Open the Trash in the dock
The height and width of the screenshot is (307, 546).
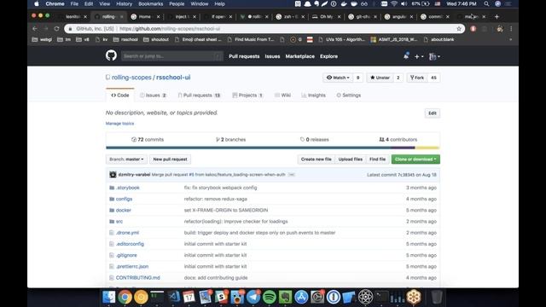click(x=436, y=297)
